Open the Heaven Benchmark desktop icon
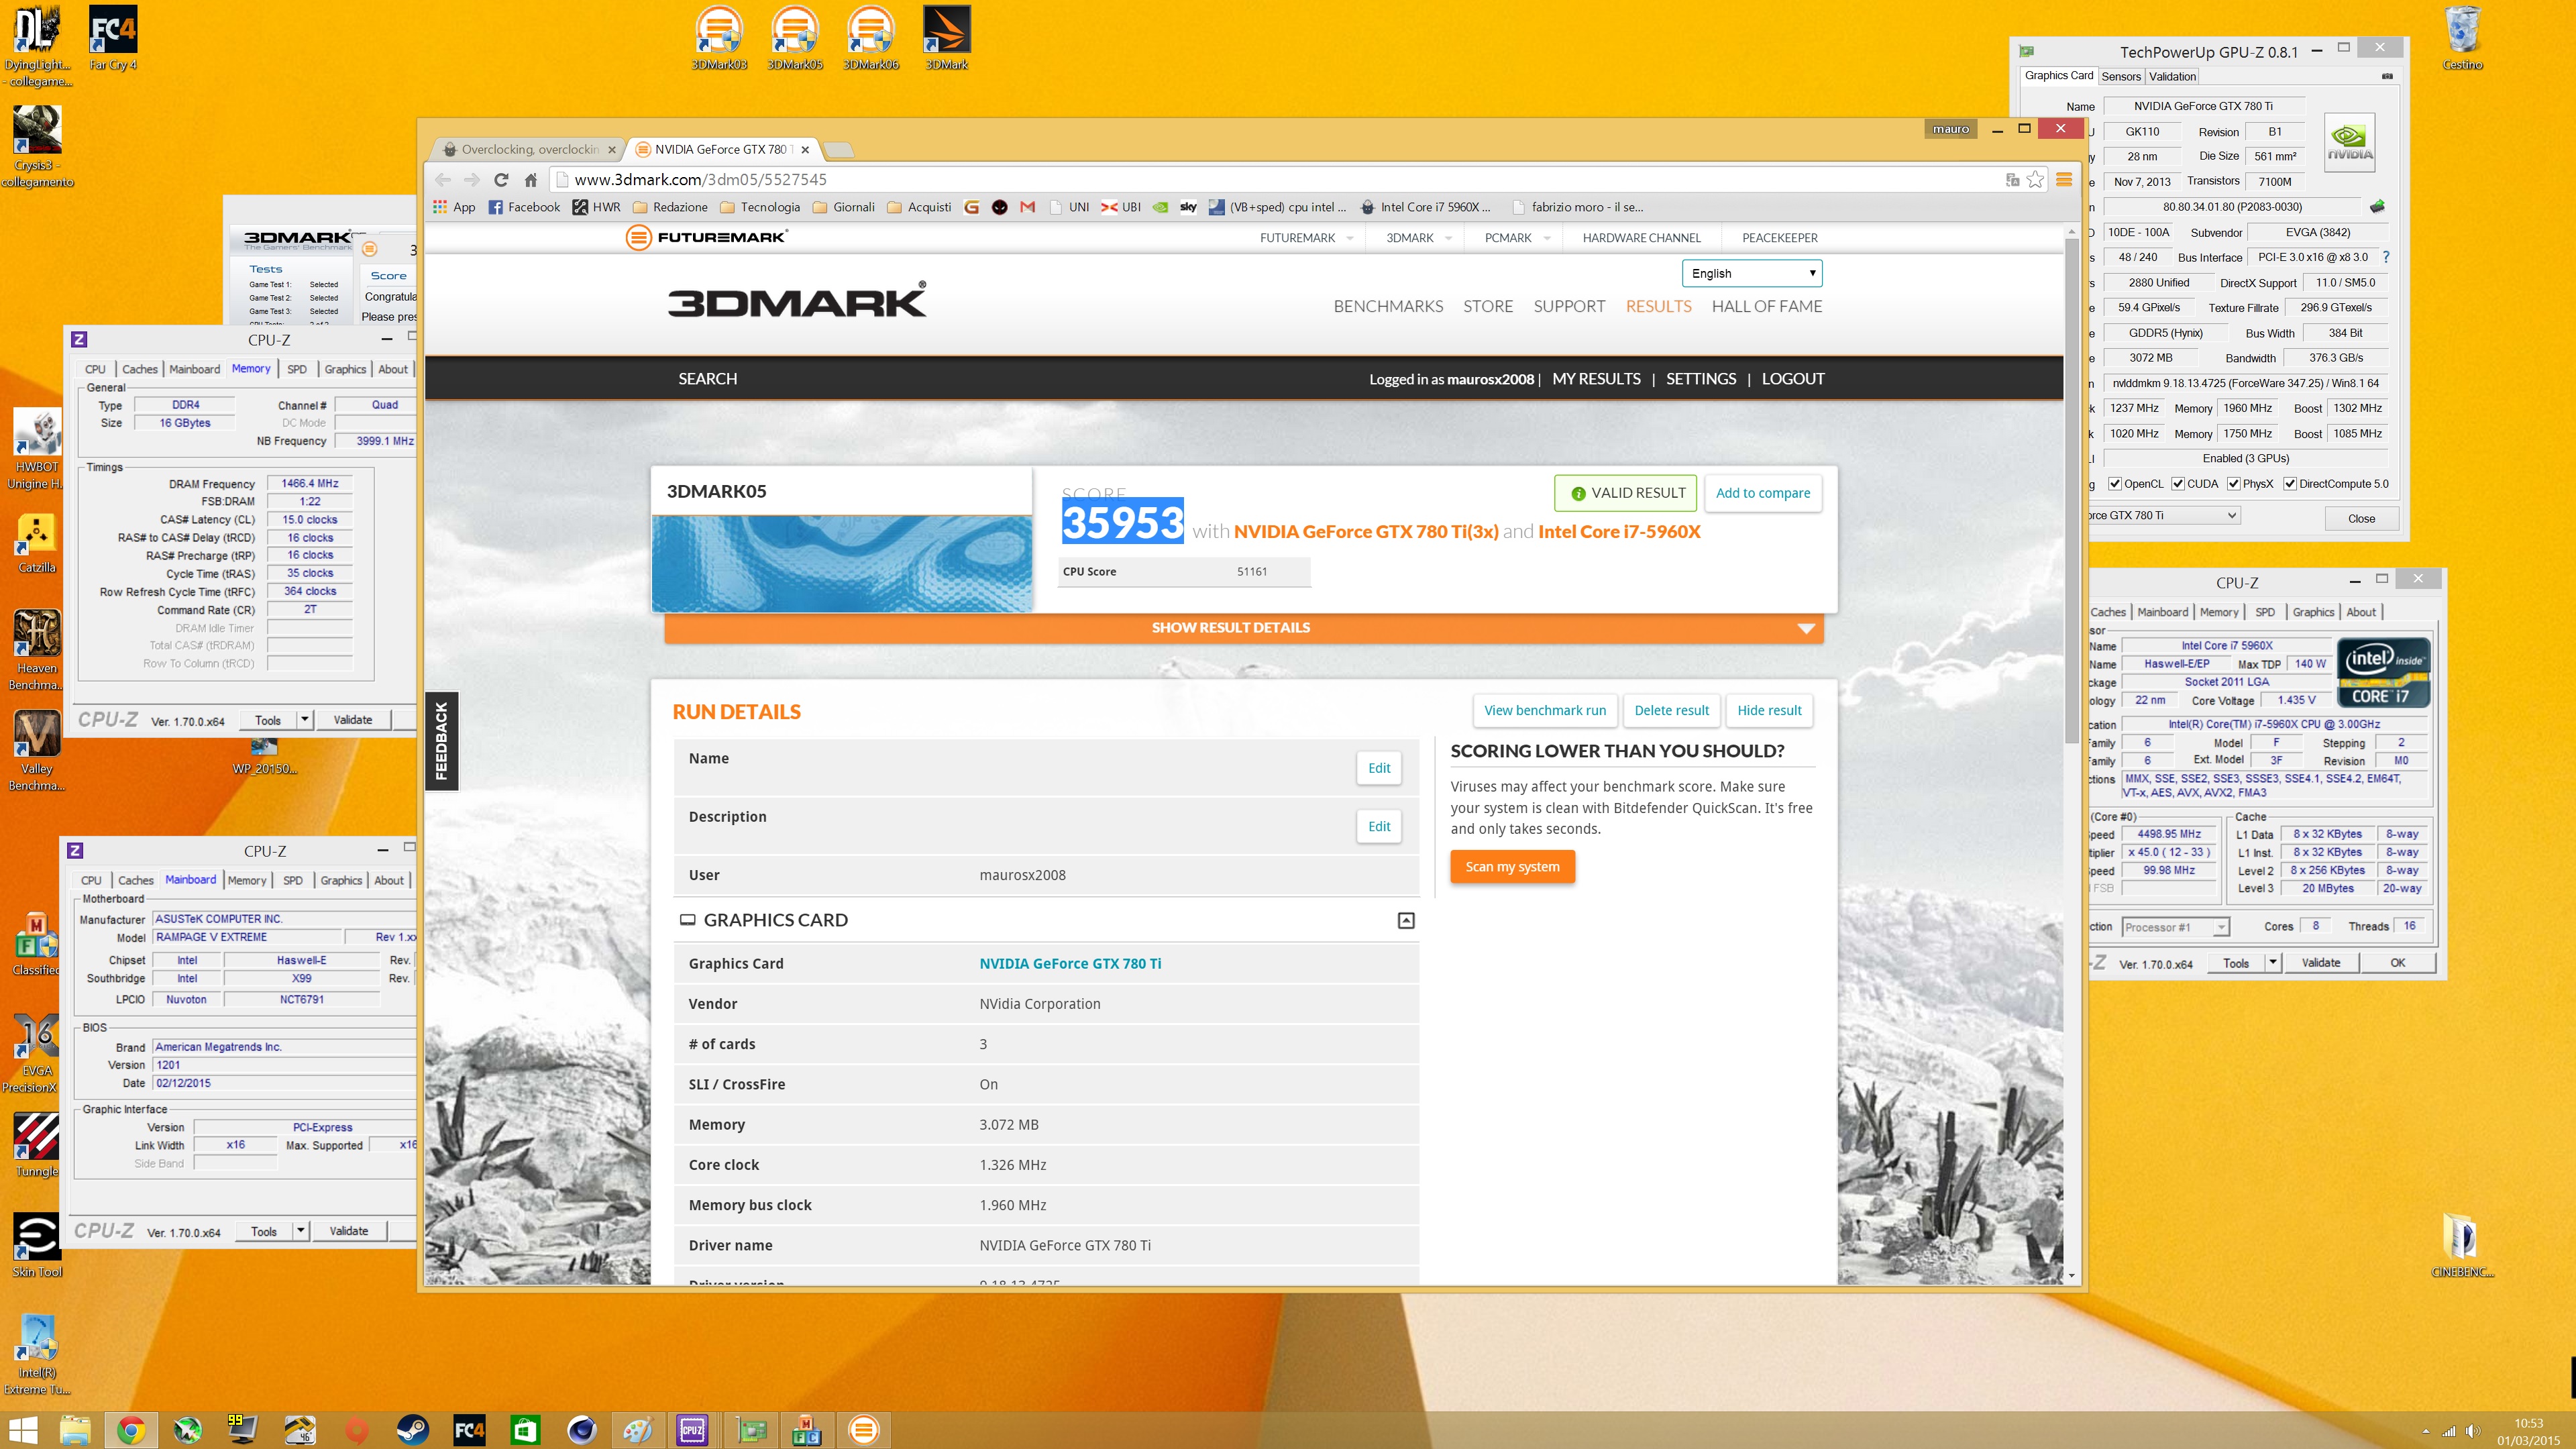2576x1449 pixels. (37, 650)
